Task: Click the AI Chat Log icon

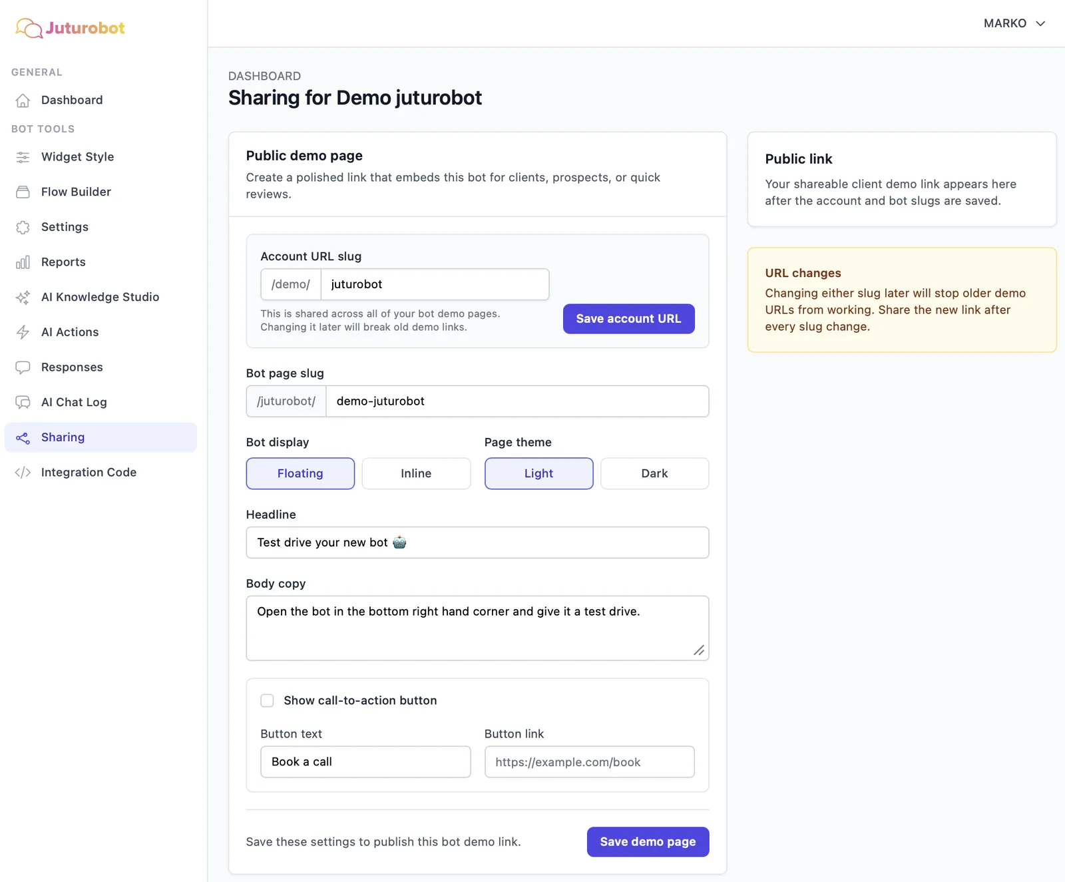Action: coord(23,403)
